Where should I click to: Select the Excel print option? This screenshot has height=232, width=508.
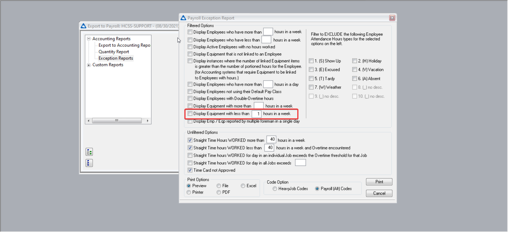tap(243, 186)
